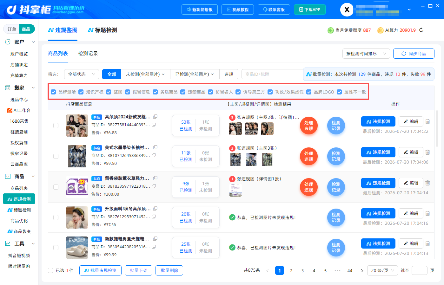Toggle the 盗图 violation type checkbox
The image size is (444, 285).
(x=109, y=92)
